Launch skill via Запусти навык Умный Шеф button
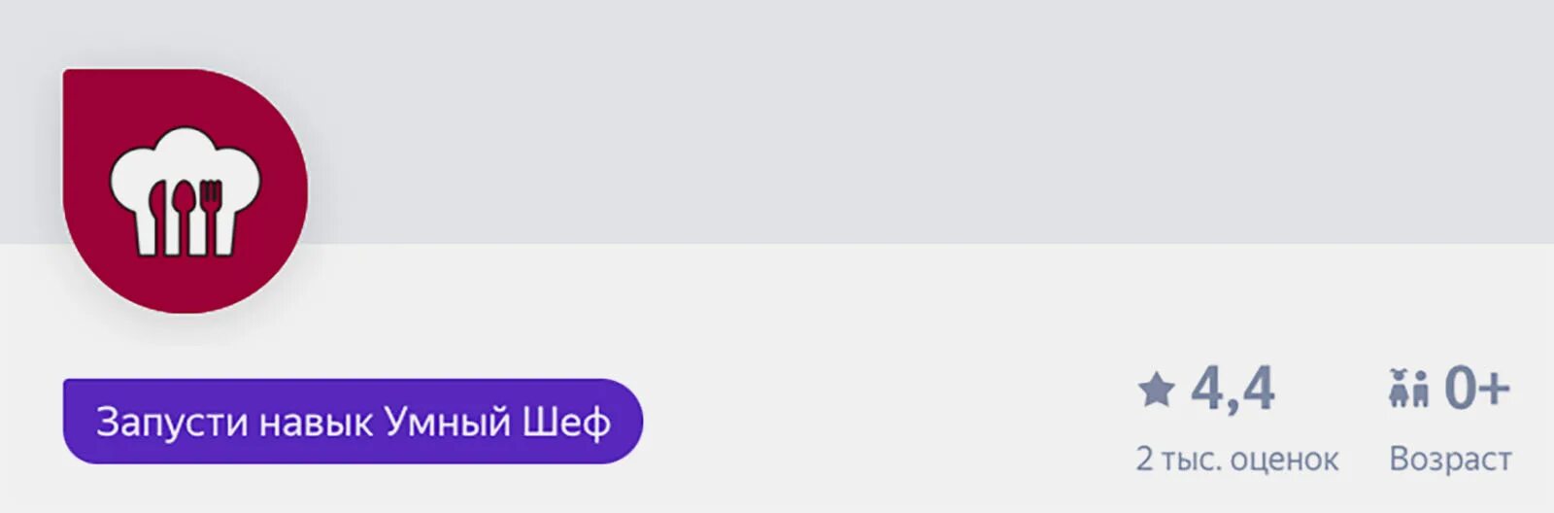The image size is (1554, 513). (x=353, y=421)
